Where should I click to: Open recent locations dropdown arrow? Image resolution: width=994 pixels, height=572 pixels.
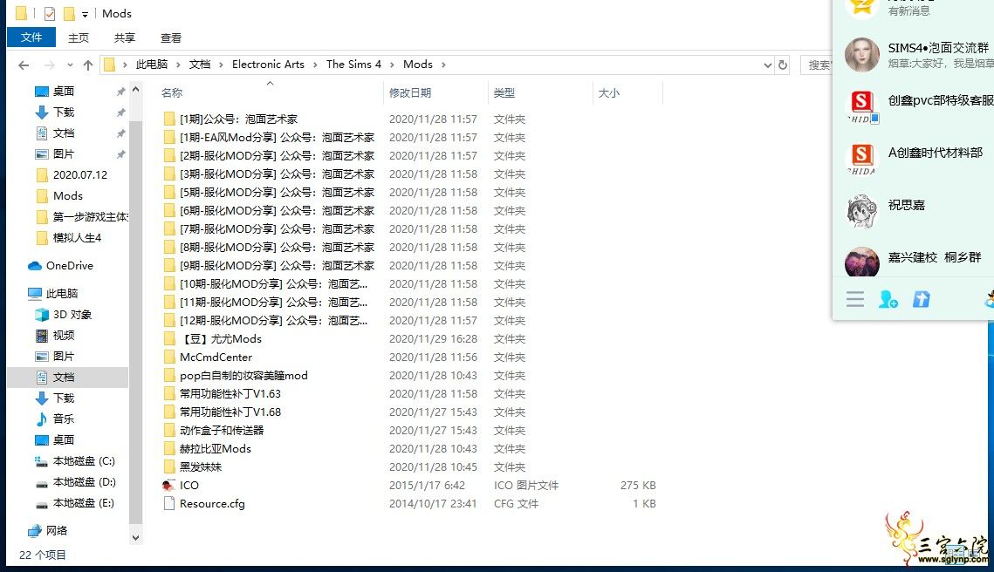pyautogui.click(x=70, y=65)
